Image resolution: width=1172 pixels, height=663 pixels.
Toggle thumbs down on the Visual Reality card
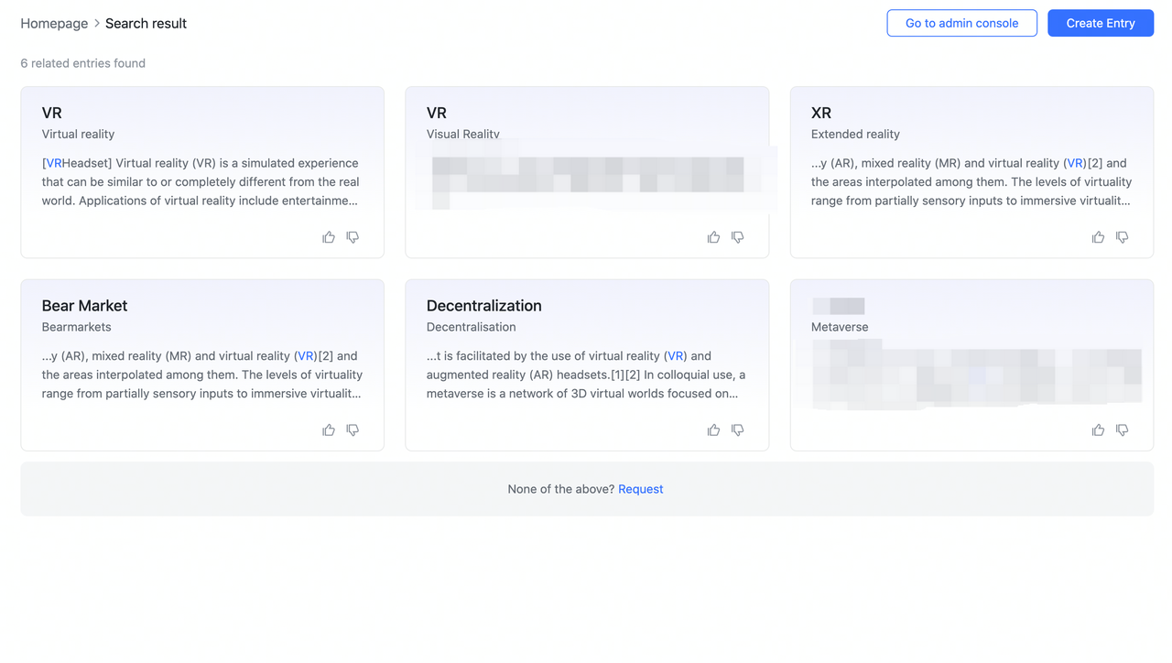pos(737,236)
